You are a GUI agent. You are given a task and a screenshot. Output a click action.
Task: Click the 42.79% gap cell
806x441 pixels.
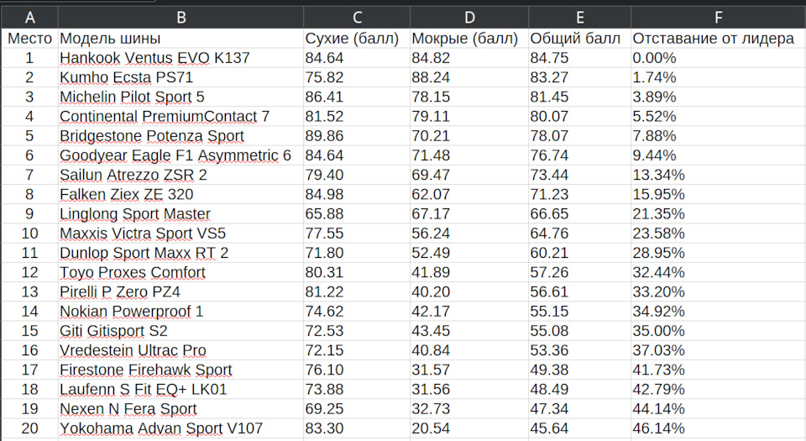[718, 390]
